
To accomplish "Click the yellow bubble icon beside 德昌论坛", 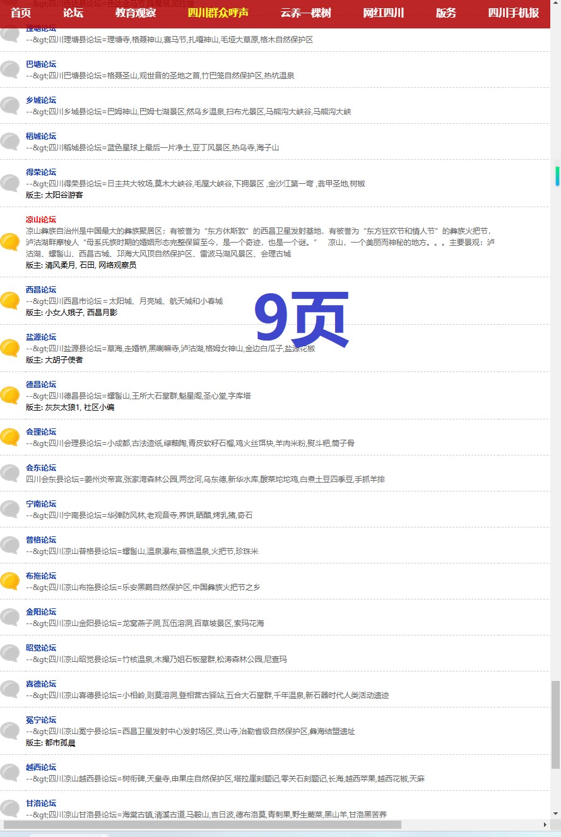I will pyautogui.click(x=10, y=395).
